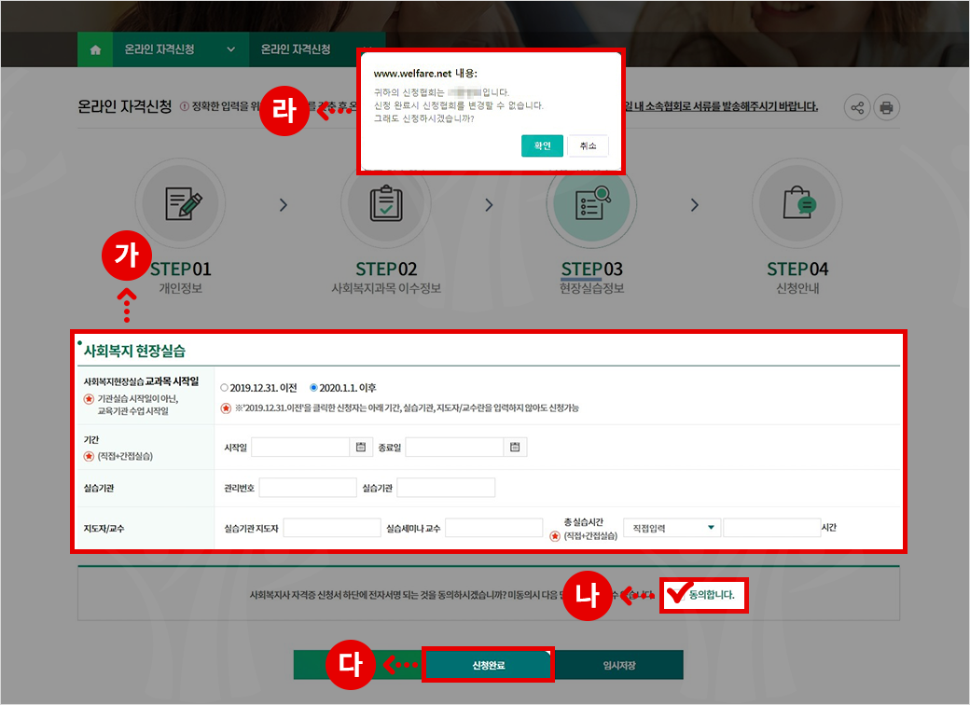Open the 시작일 calendar picker icon

pyautogui.click(x=360, y=448)
